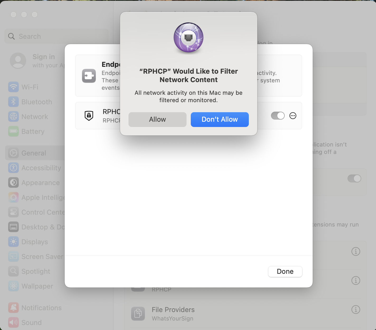
Task: Open Notifications settings in sidebar
Action: (41, 308)
